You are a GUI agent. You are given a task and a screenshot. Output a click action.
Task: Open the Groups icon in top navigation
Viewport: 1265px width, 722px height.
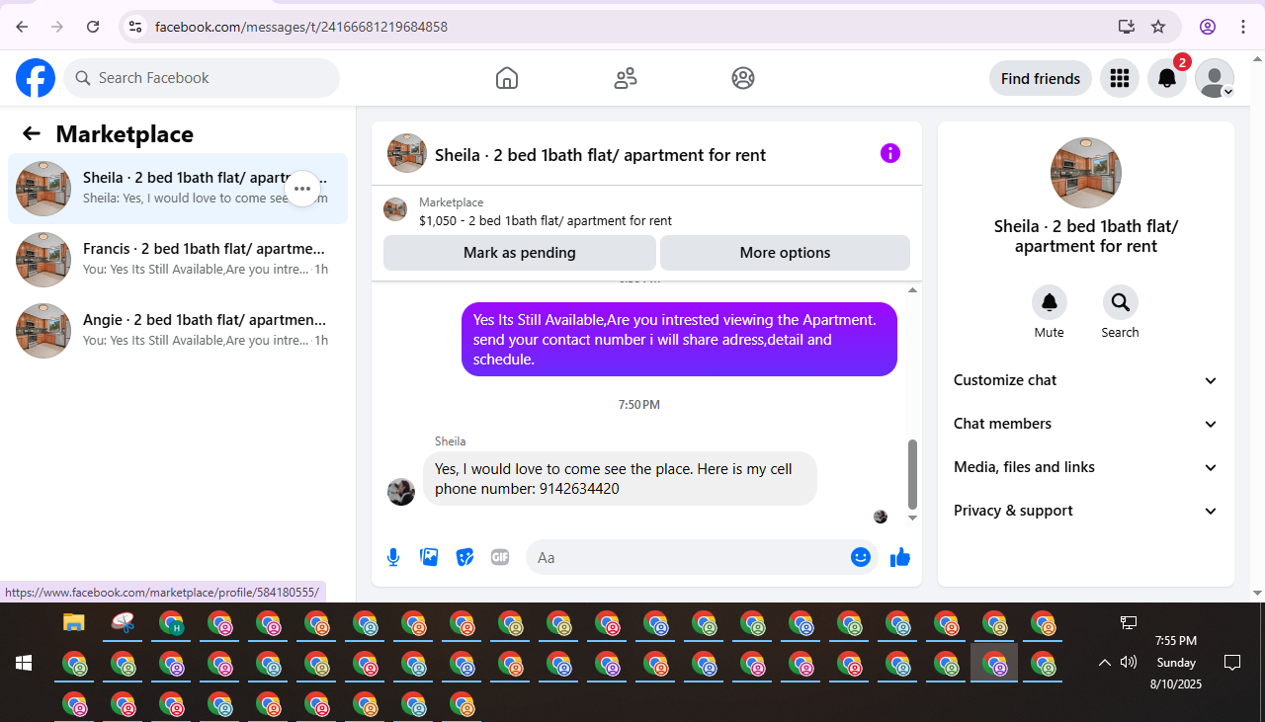pyautogui.click(x=743, y=78)
